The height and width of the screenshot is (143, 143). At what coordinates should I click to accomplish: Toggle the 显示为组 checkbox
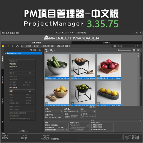click(46, 115)
